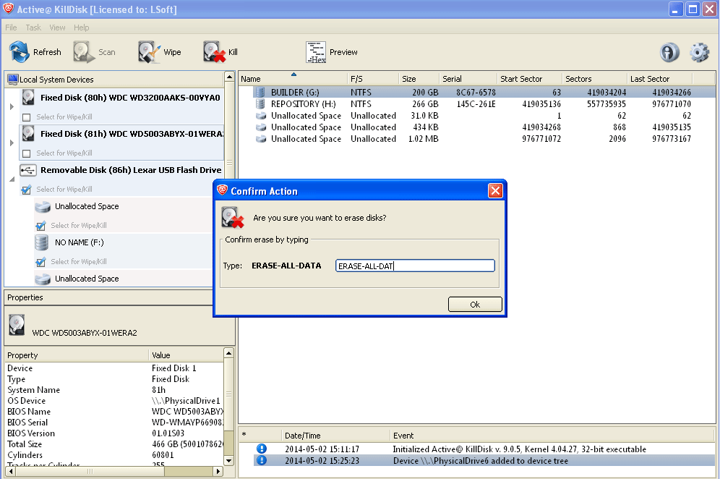The width and height of the screenshot is (720, 479).
Task: Click the ERASE-ALL-DATA confirmation text field
Action: [415, 266]
